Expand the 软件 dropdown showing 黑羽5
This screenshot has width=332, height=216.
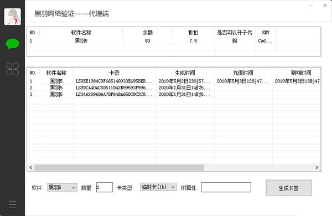(x=62, y=187)
